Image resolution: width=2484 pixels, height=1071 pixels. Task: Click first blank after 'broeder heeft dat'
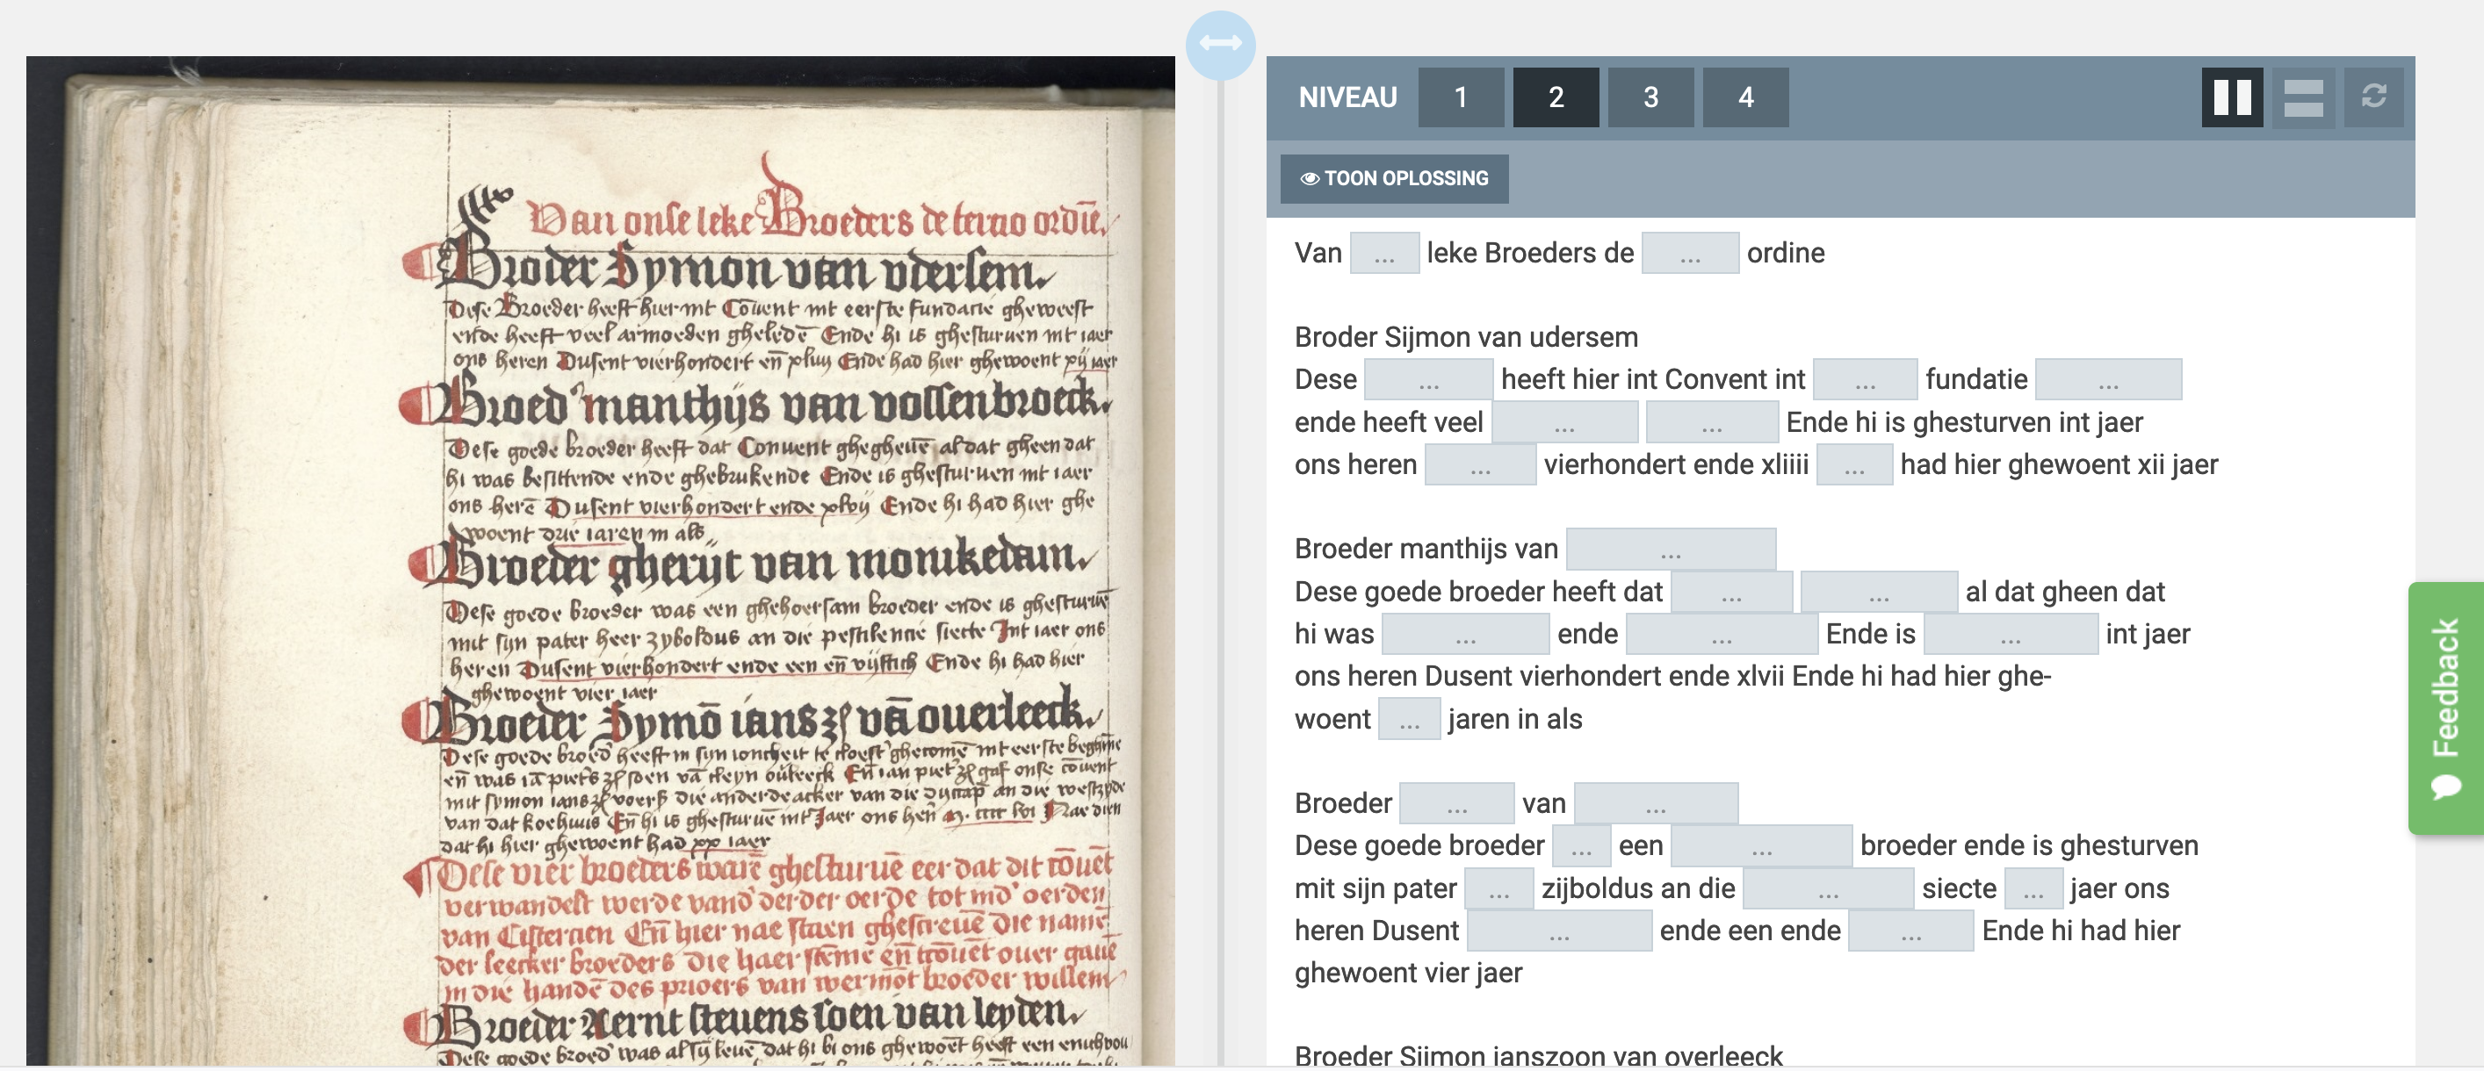(x=1731, y=592)
